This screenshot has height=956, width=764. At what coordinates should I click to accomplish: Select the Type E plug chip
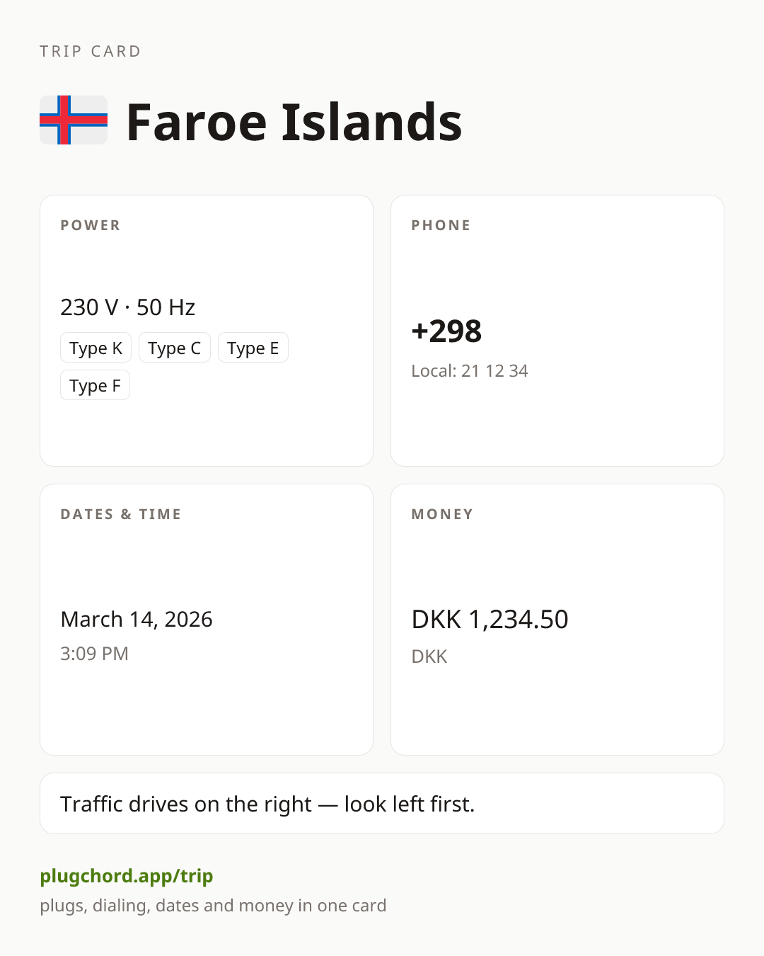pyautogui.click(x=253, y=348)
